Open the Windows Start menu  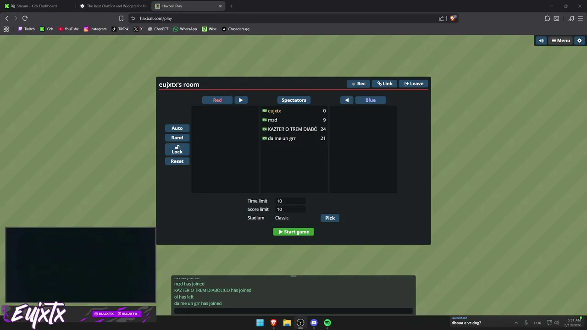(260, 323)
